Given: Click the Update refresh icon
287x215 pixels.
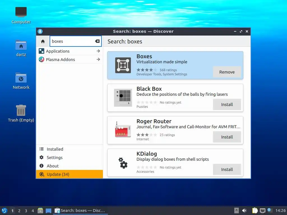Looking at the screenshot, I should [42, 174].
